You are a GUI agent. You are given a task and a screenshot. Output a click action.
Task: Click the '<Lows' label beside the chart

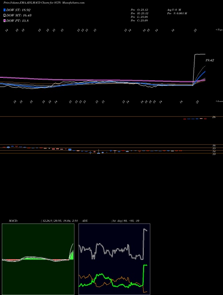click(219, 101)
